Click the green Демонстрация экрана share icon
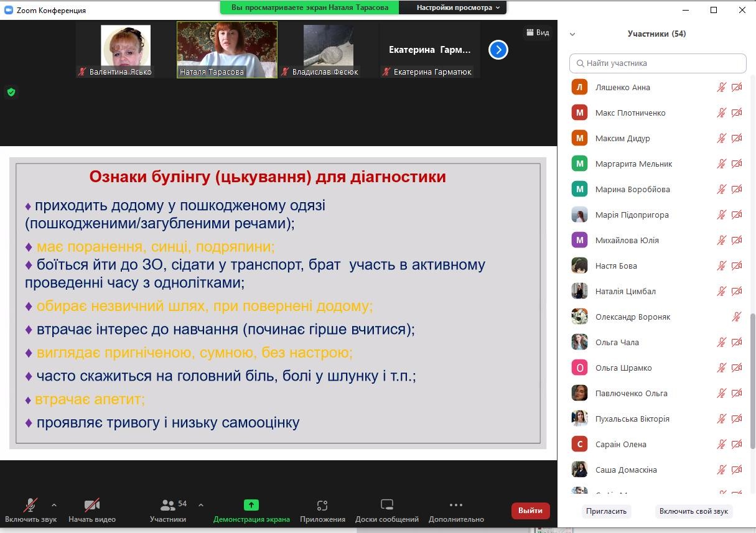 pos(251,505)
